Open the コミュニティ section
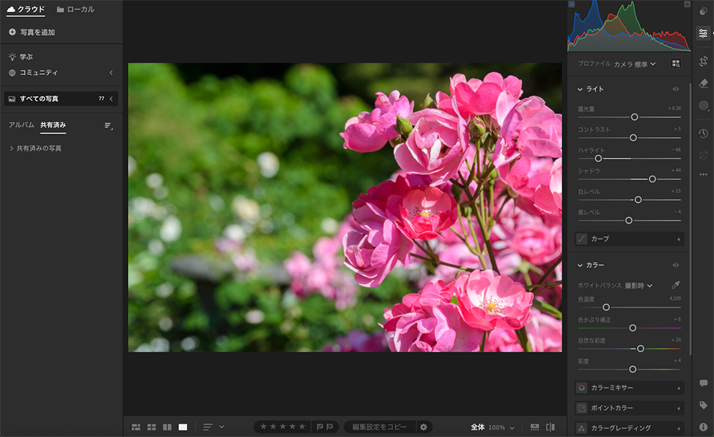This screenshot has width=714, height=437. (34, 73)
